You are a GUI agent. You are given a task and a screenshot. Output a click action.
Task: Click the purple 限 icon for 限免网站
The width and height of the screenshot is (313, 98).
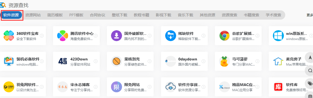[116, 87]
